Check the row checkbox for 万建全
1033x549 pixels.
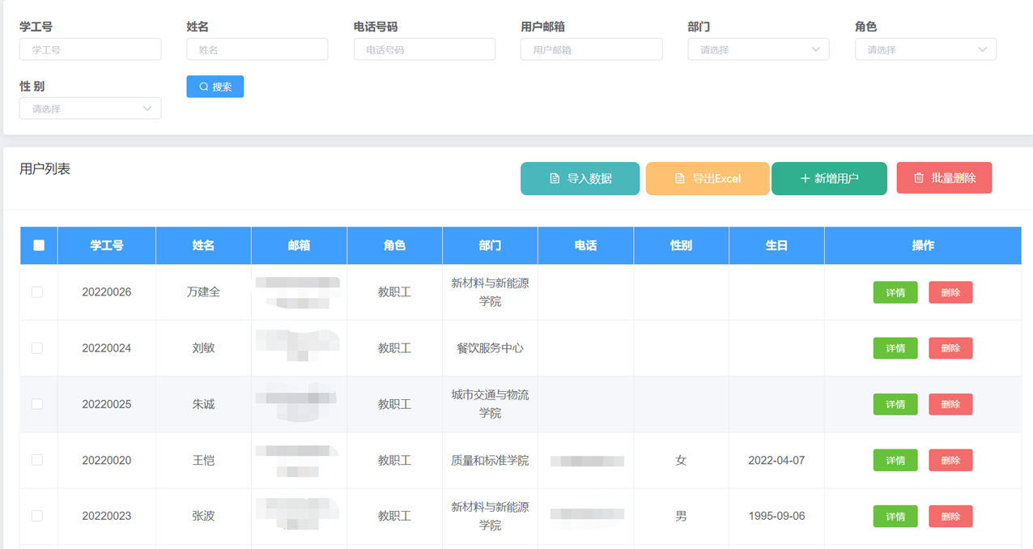pyautogui.click(x=37, y=292)
